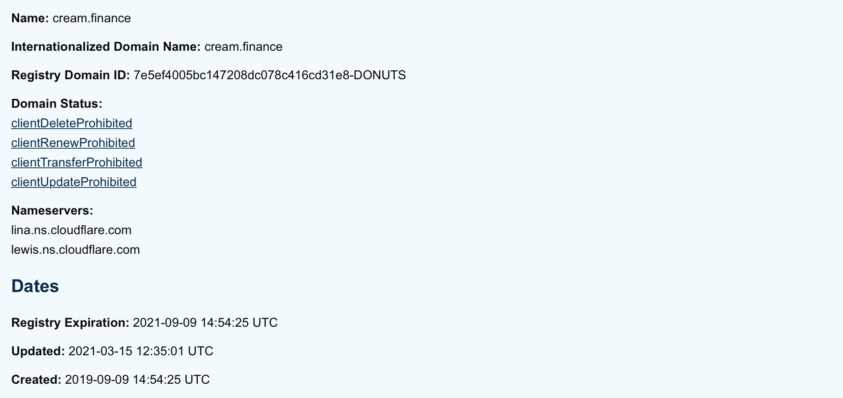Click the Dates section heading
This screenshot has width=843, height=398.
(35, 286)
